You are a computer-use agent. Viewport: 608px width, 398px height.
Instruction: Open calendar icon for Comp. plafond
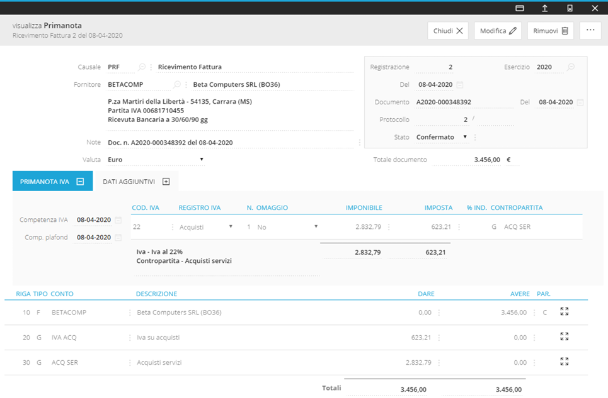pos(118,238)
